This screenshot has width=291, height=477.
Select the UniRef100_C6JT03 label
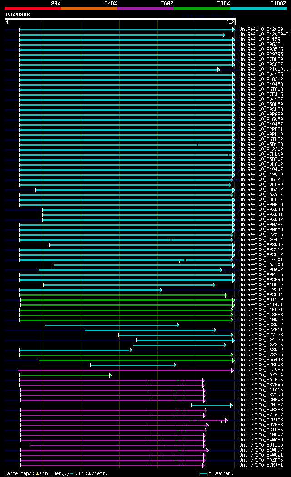261,264
